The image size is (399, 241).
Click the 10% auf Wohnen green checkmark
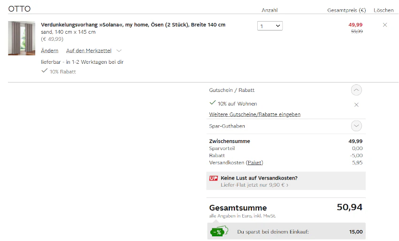(x=213, y=103)
